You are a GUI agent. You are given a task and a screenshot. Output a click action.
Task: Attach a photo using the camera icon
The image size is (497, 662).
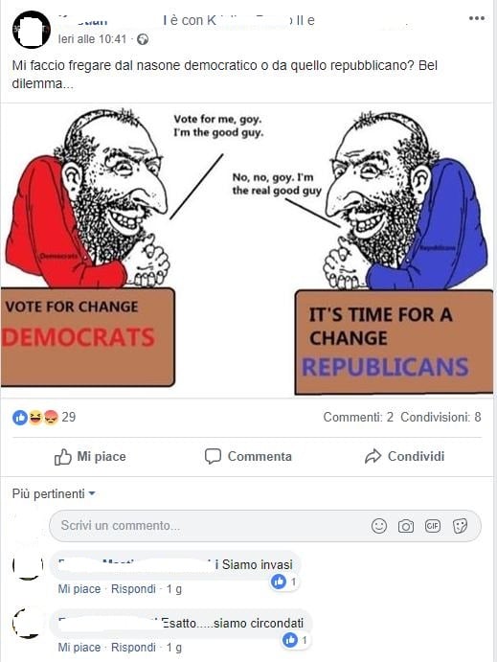(405, 526)
